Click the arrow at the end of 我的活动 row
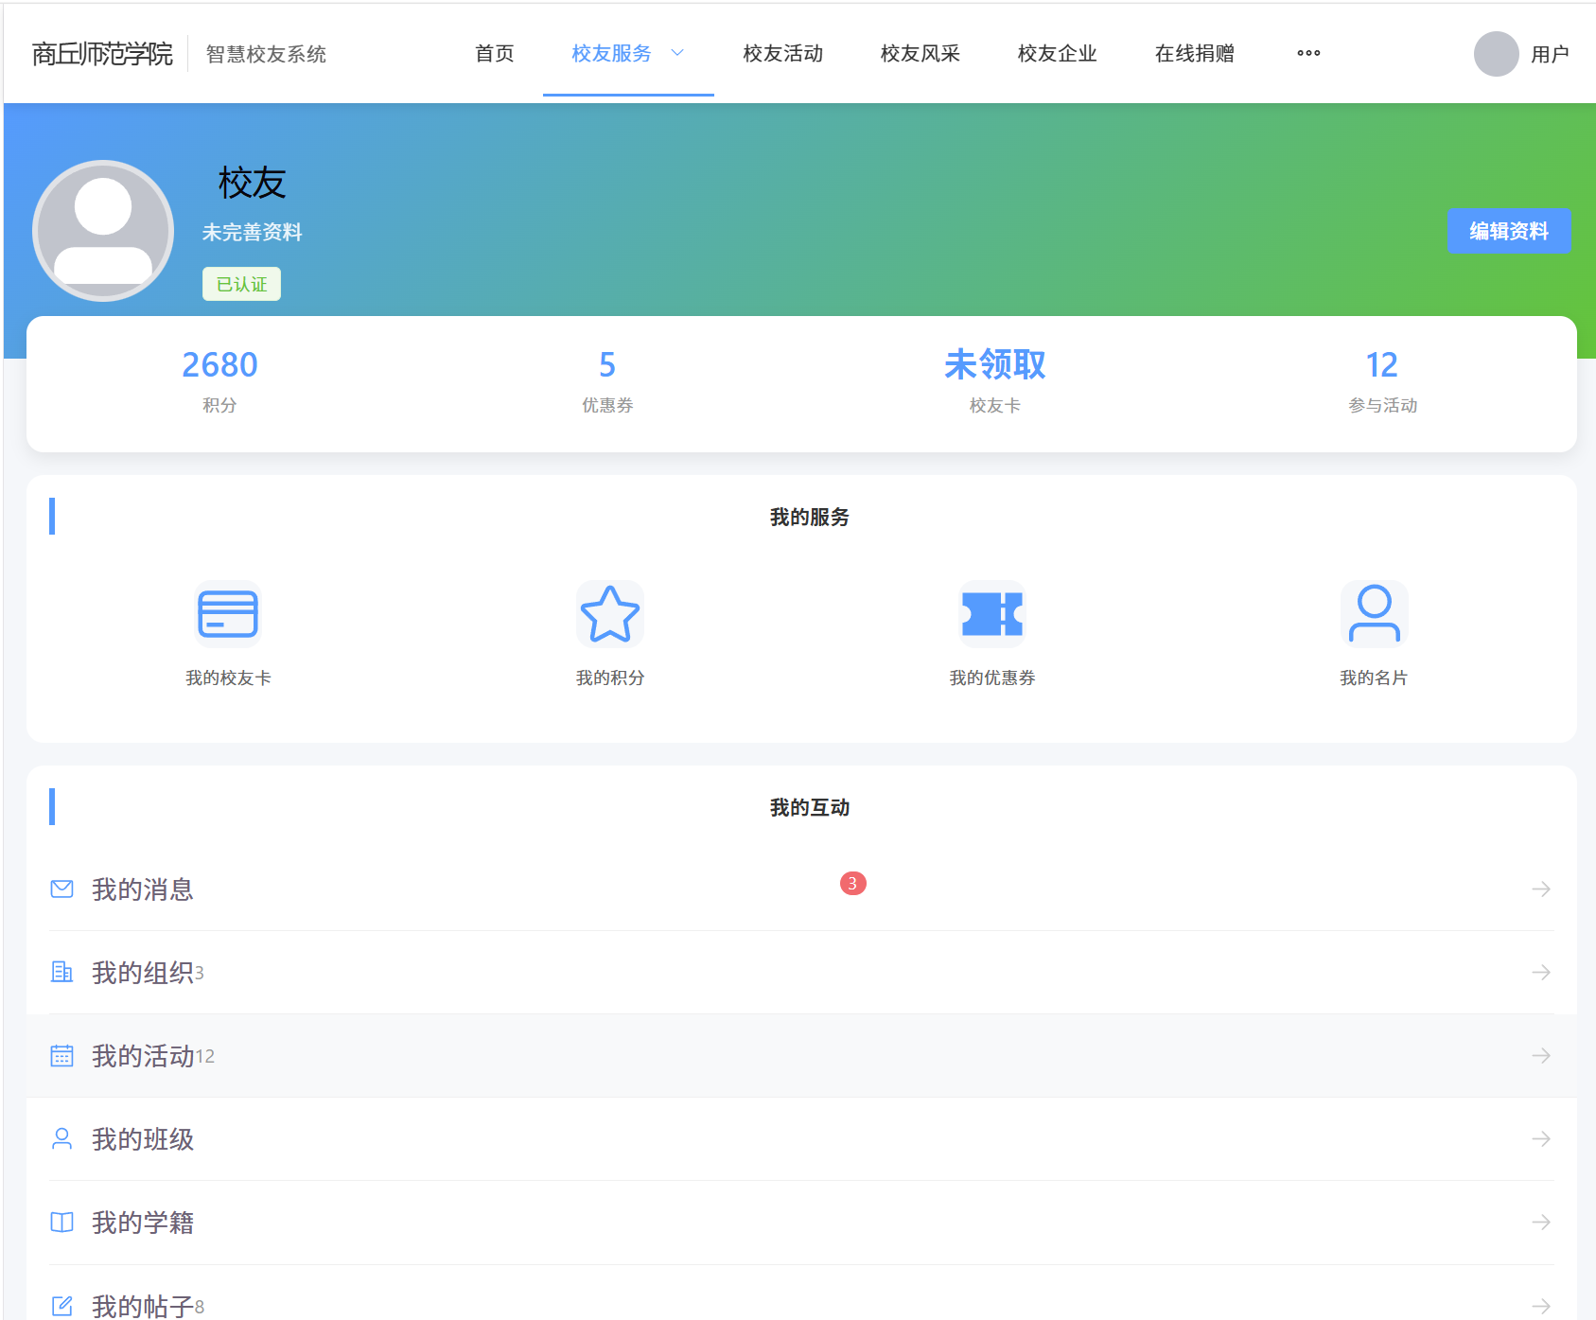 point(1541,1055)
